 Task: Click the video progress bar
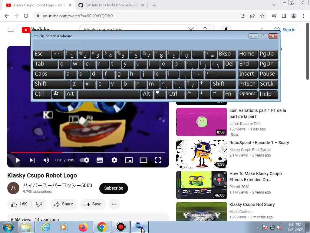click(x=88, y=152)
